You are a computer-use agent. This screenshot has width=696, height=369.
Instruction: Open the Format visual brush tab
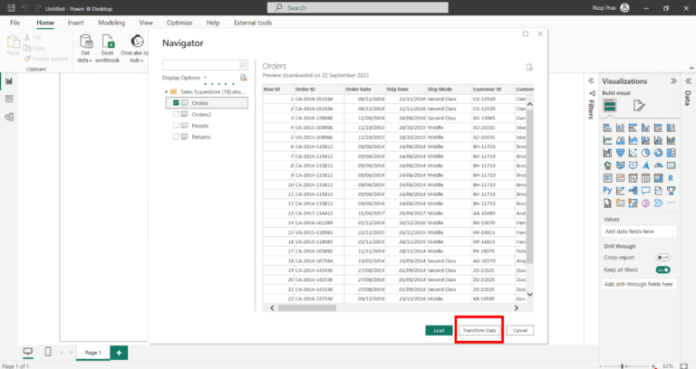[x=639, y=106]
